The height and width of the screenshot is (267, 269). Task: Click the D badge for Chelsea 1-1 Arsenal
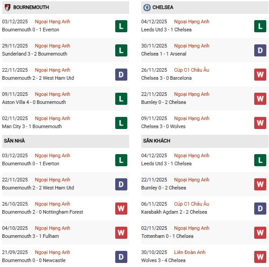pyautogui.click(x=260, y=50)
